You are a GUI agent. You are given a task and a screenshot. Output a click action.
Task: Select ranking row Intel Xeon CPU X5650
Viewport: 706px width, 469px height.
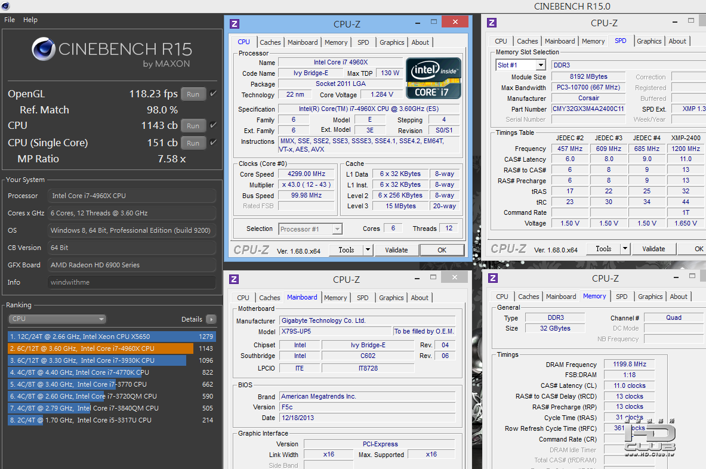[112, 336]
